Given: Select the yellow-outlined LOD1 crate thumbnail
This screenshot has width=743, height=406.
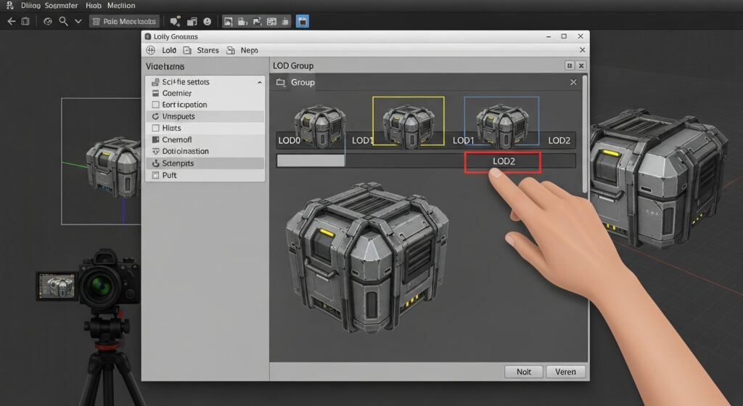Looking at the screenshot, I should [x=409, y=121].
